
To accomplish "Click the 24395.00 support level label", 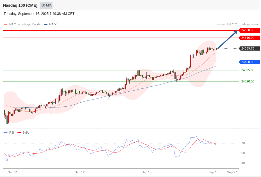I will pos(248,70).
